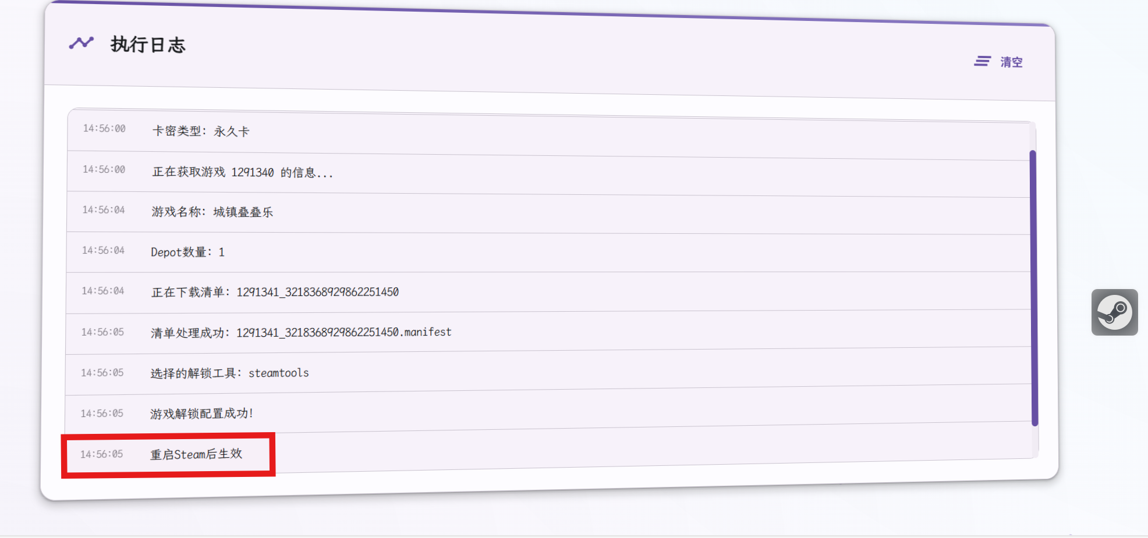
Task: Click the timestamp beside 游戏解锁配置成功!
Action: pos(102,414)
